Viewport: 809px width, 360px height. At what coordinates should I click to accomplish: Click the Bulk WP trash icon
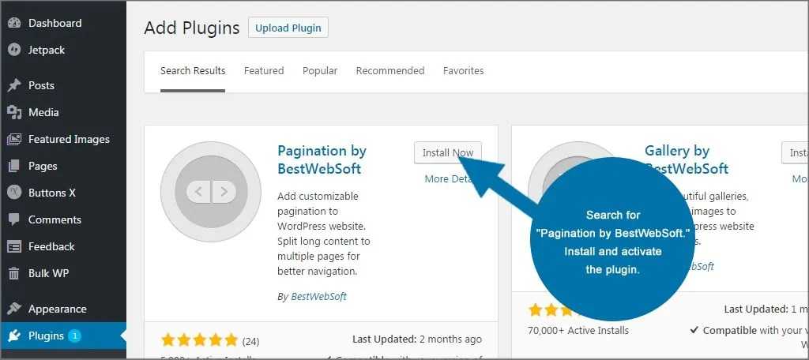tap(13, 273)
